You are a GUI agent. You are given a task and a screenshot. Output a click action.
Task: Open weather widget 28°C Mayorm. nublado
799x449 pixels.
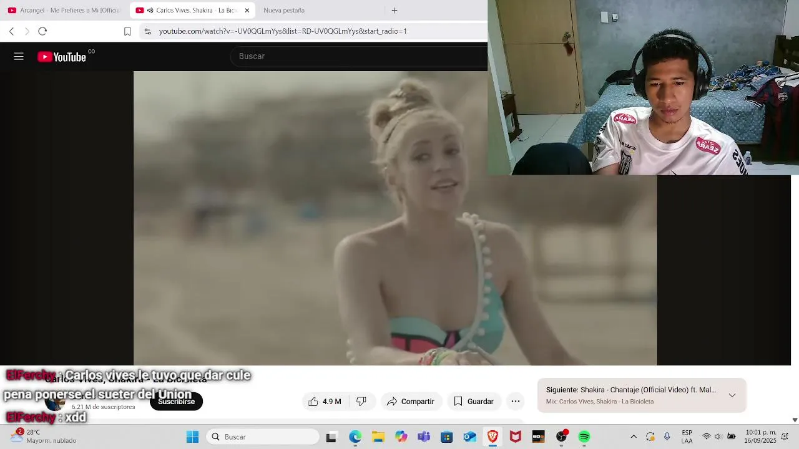pos(42,437)
